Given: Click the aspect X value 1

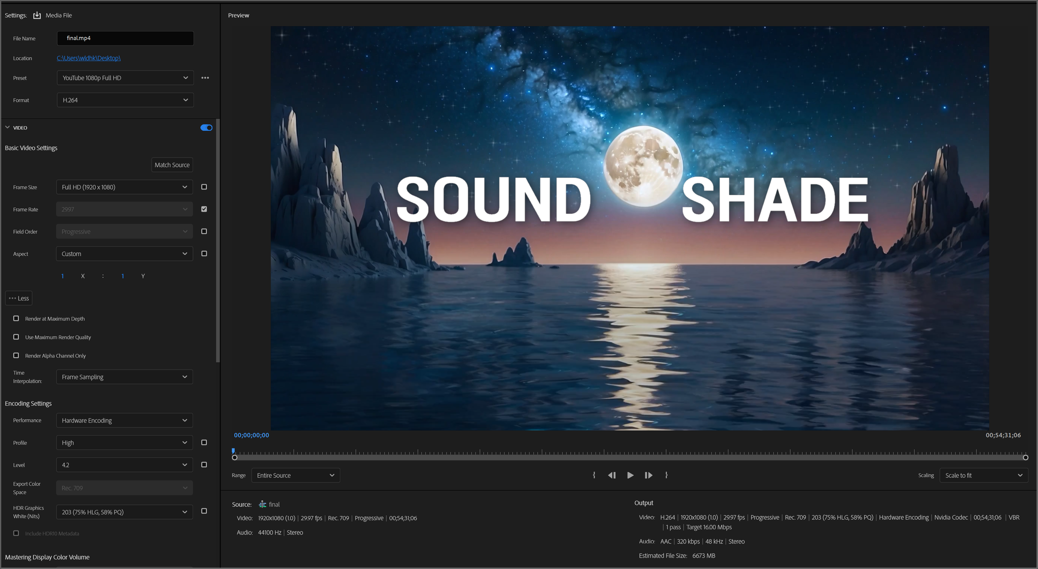Looking at the screenshot, I should pyautogui.click(x=62, y=276).
